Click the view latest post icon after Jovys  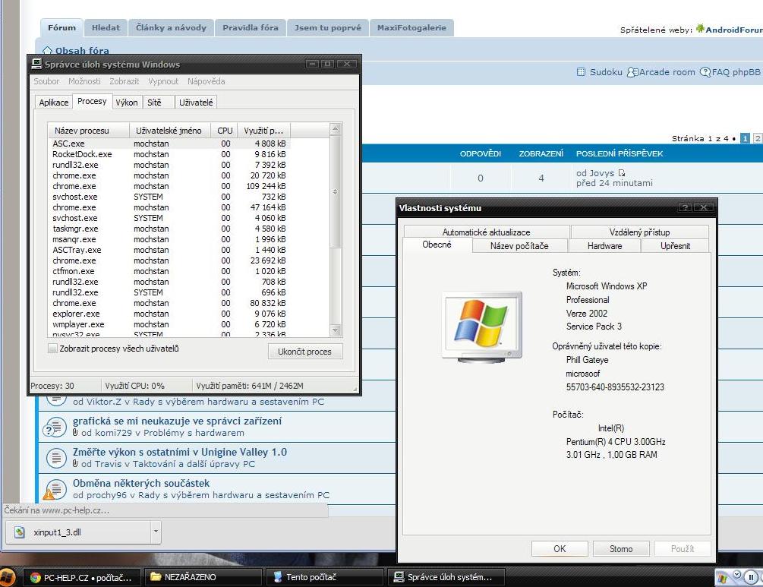coord(623,173)
